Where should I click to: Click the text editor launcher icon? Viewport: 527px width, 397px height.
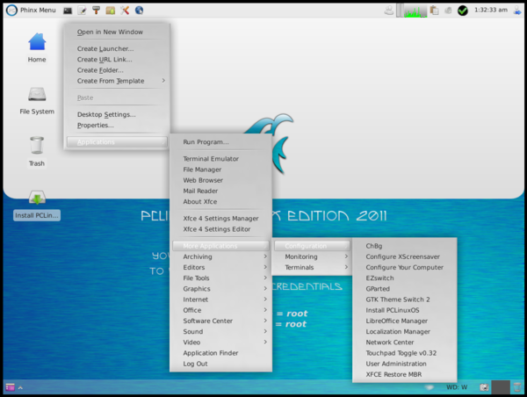[82, 11]
